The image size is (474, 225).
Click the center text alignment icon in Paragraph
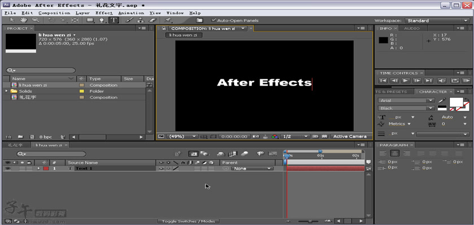[x=394, y=153]
